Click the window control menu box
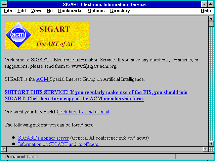The width and height of the screenshot is (215, 161). [4, 4]
